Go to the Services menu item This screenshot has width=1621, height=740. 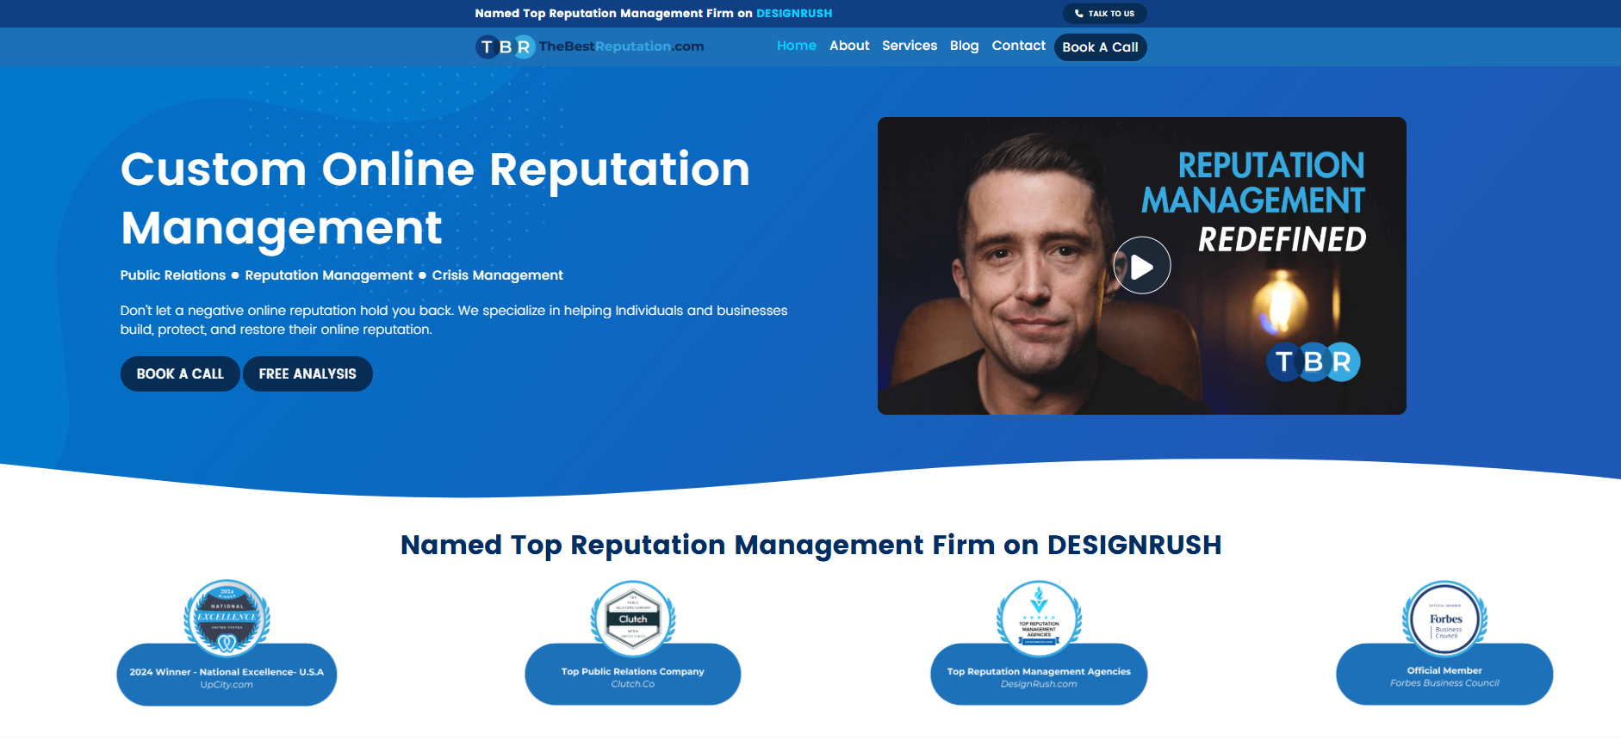[910, 46]
